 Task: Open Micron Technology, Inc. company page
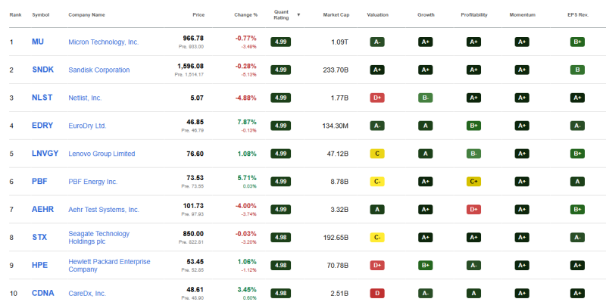coord(104,42)
